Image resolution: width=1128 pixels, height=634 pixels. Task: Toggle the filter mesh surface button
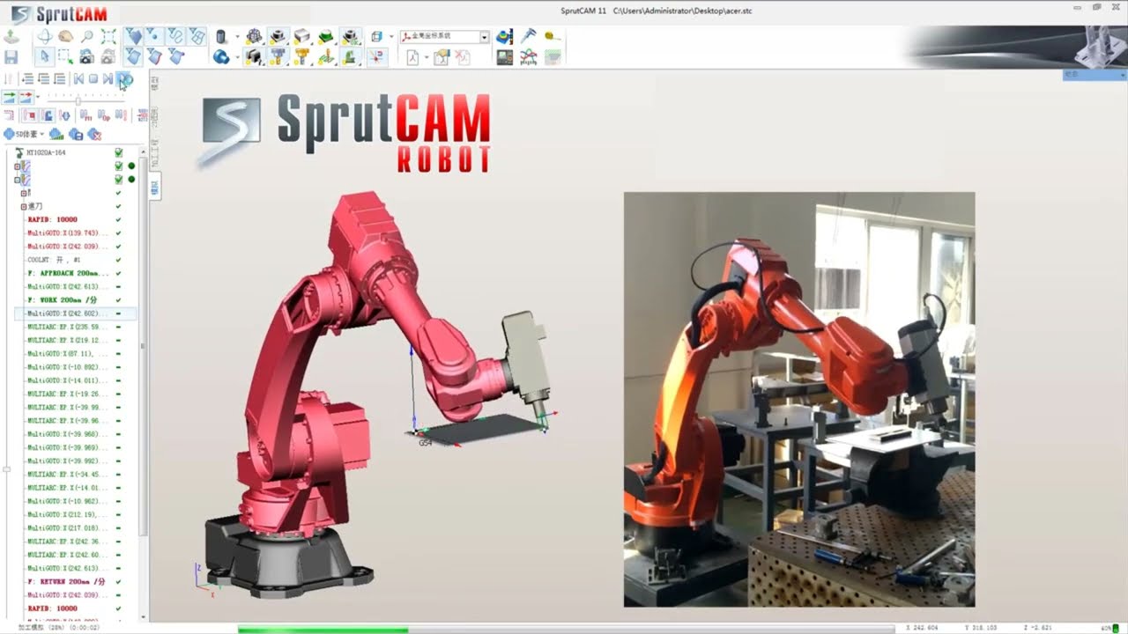(197, 36)
